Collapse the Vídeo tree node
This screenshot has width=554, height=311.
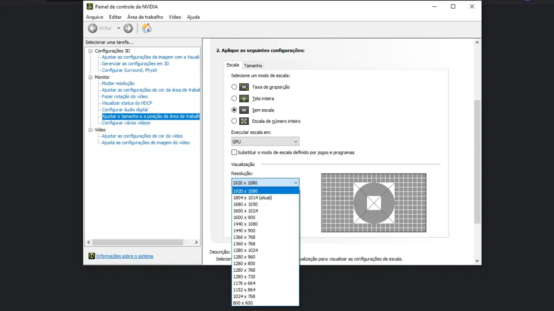tap(90, 130)
